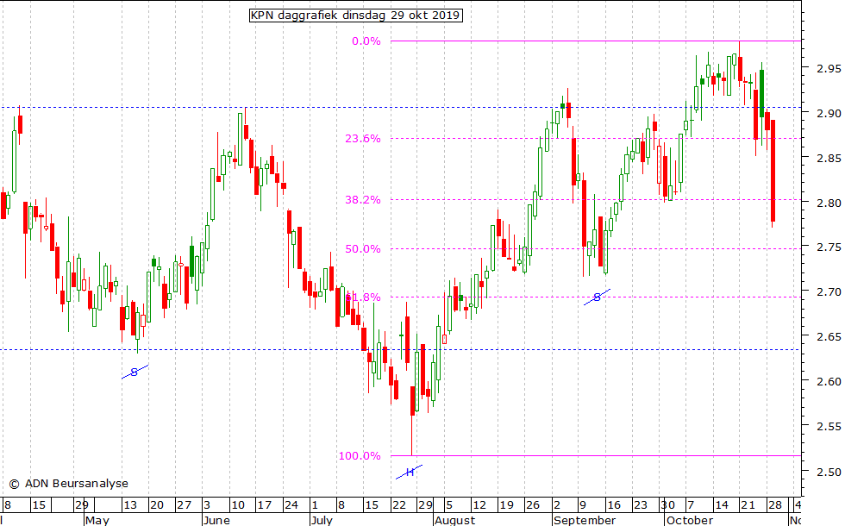Image resolution: width=845 pixels, height=526 pixels.
Task: Click the date label '19' in August
Action: click(506, 505)
